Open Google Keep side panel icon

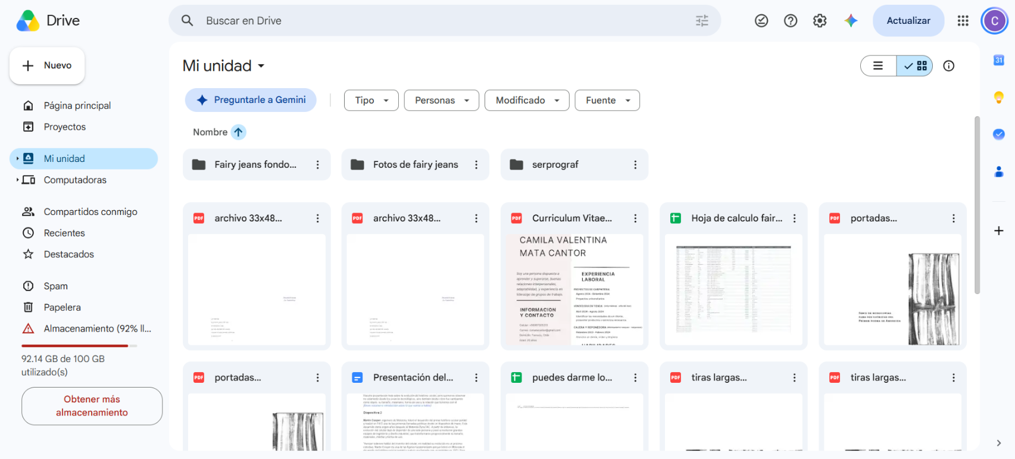[x=999, y=97]
